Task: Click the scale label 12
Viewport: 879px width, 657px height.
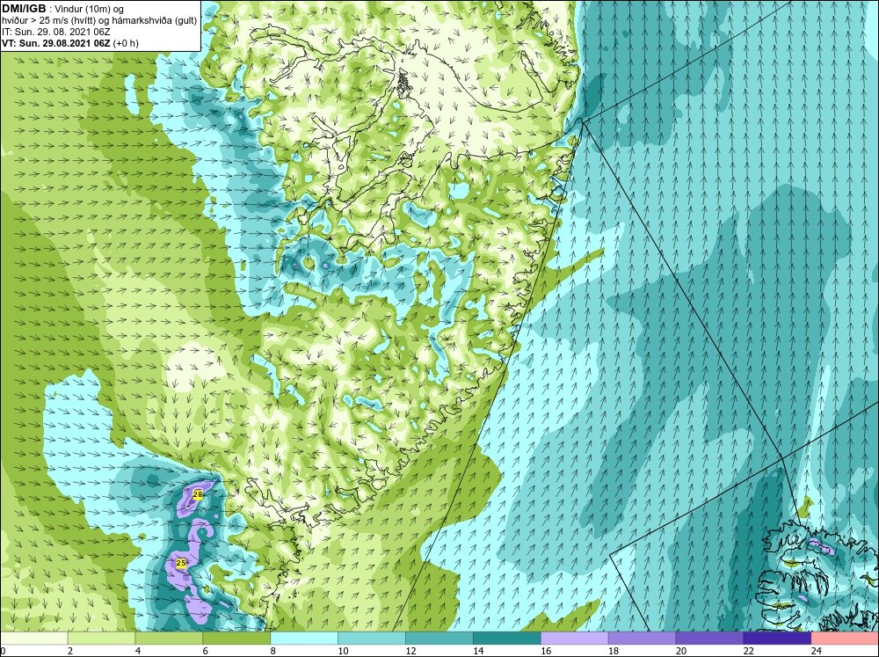Action: pos(410,651)
